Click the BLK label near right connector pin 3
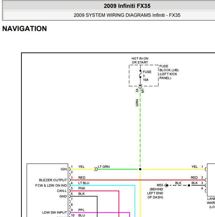 (195, 183)
